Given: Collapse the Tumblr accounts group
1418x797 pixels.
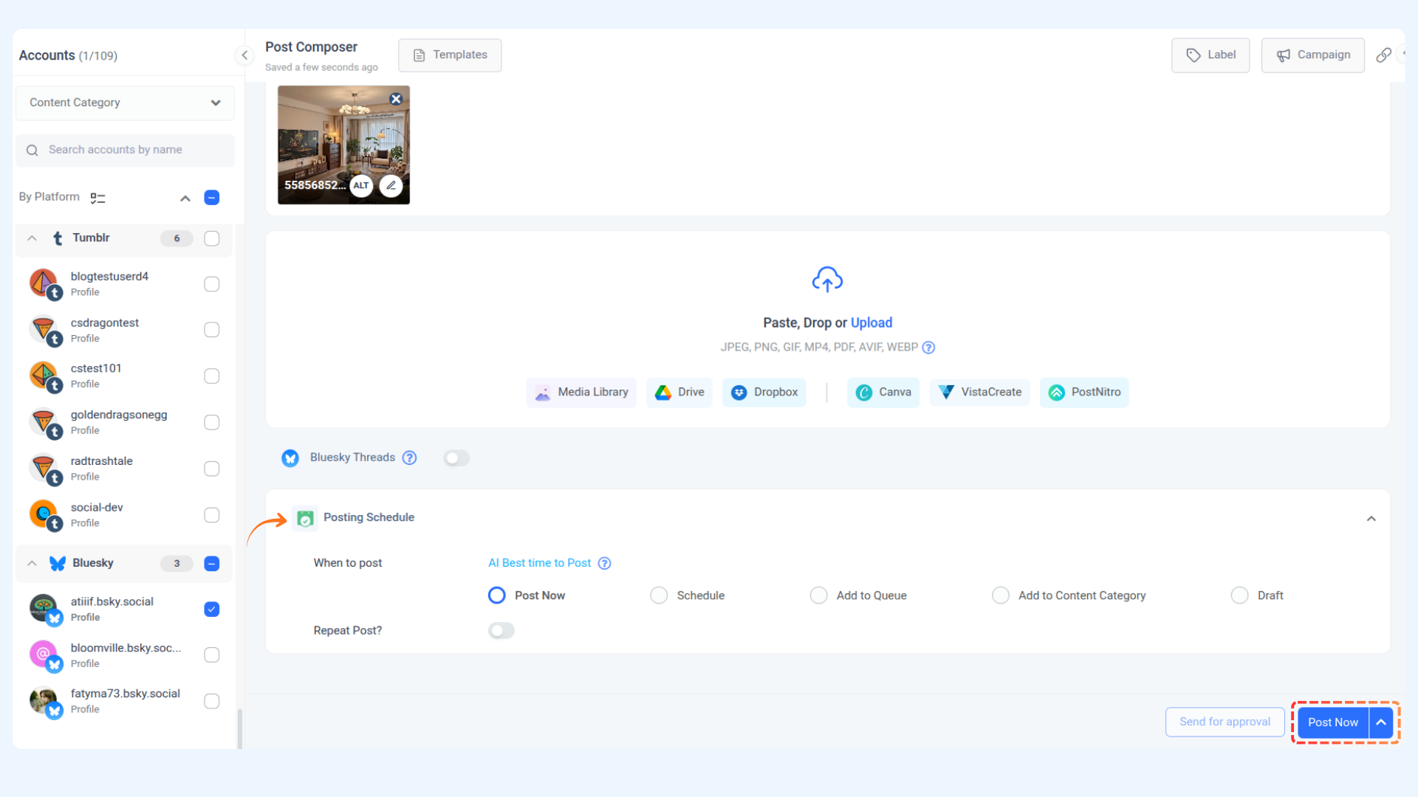Looking at the screenshot, I should (x=32, y=238).
